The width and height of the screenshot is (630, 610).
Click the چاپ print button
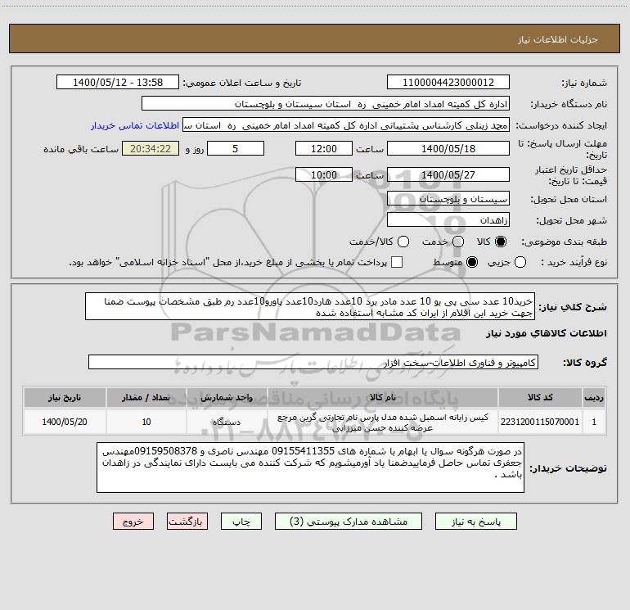click(241, 522)
